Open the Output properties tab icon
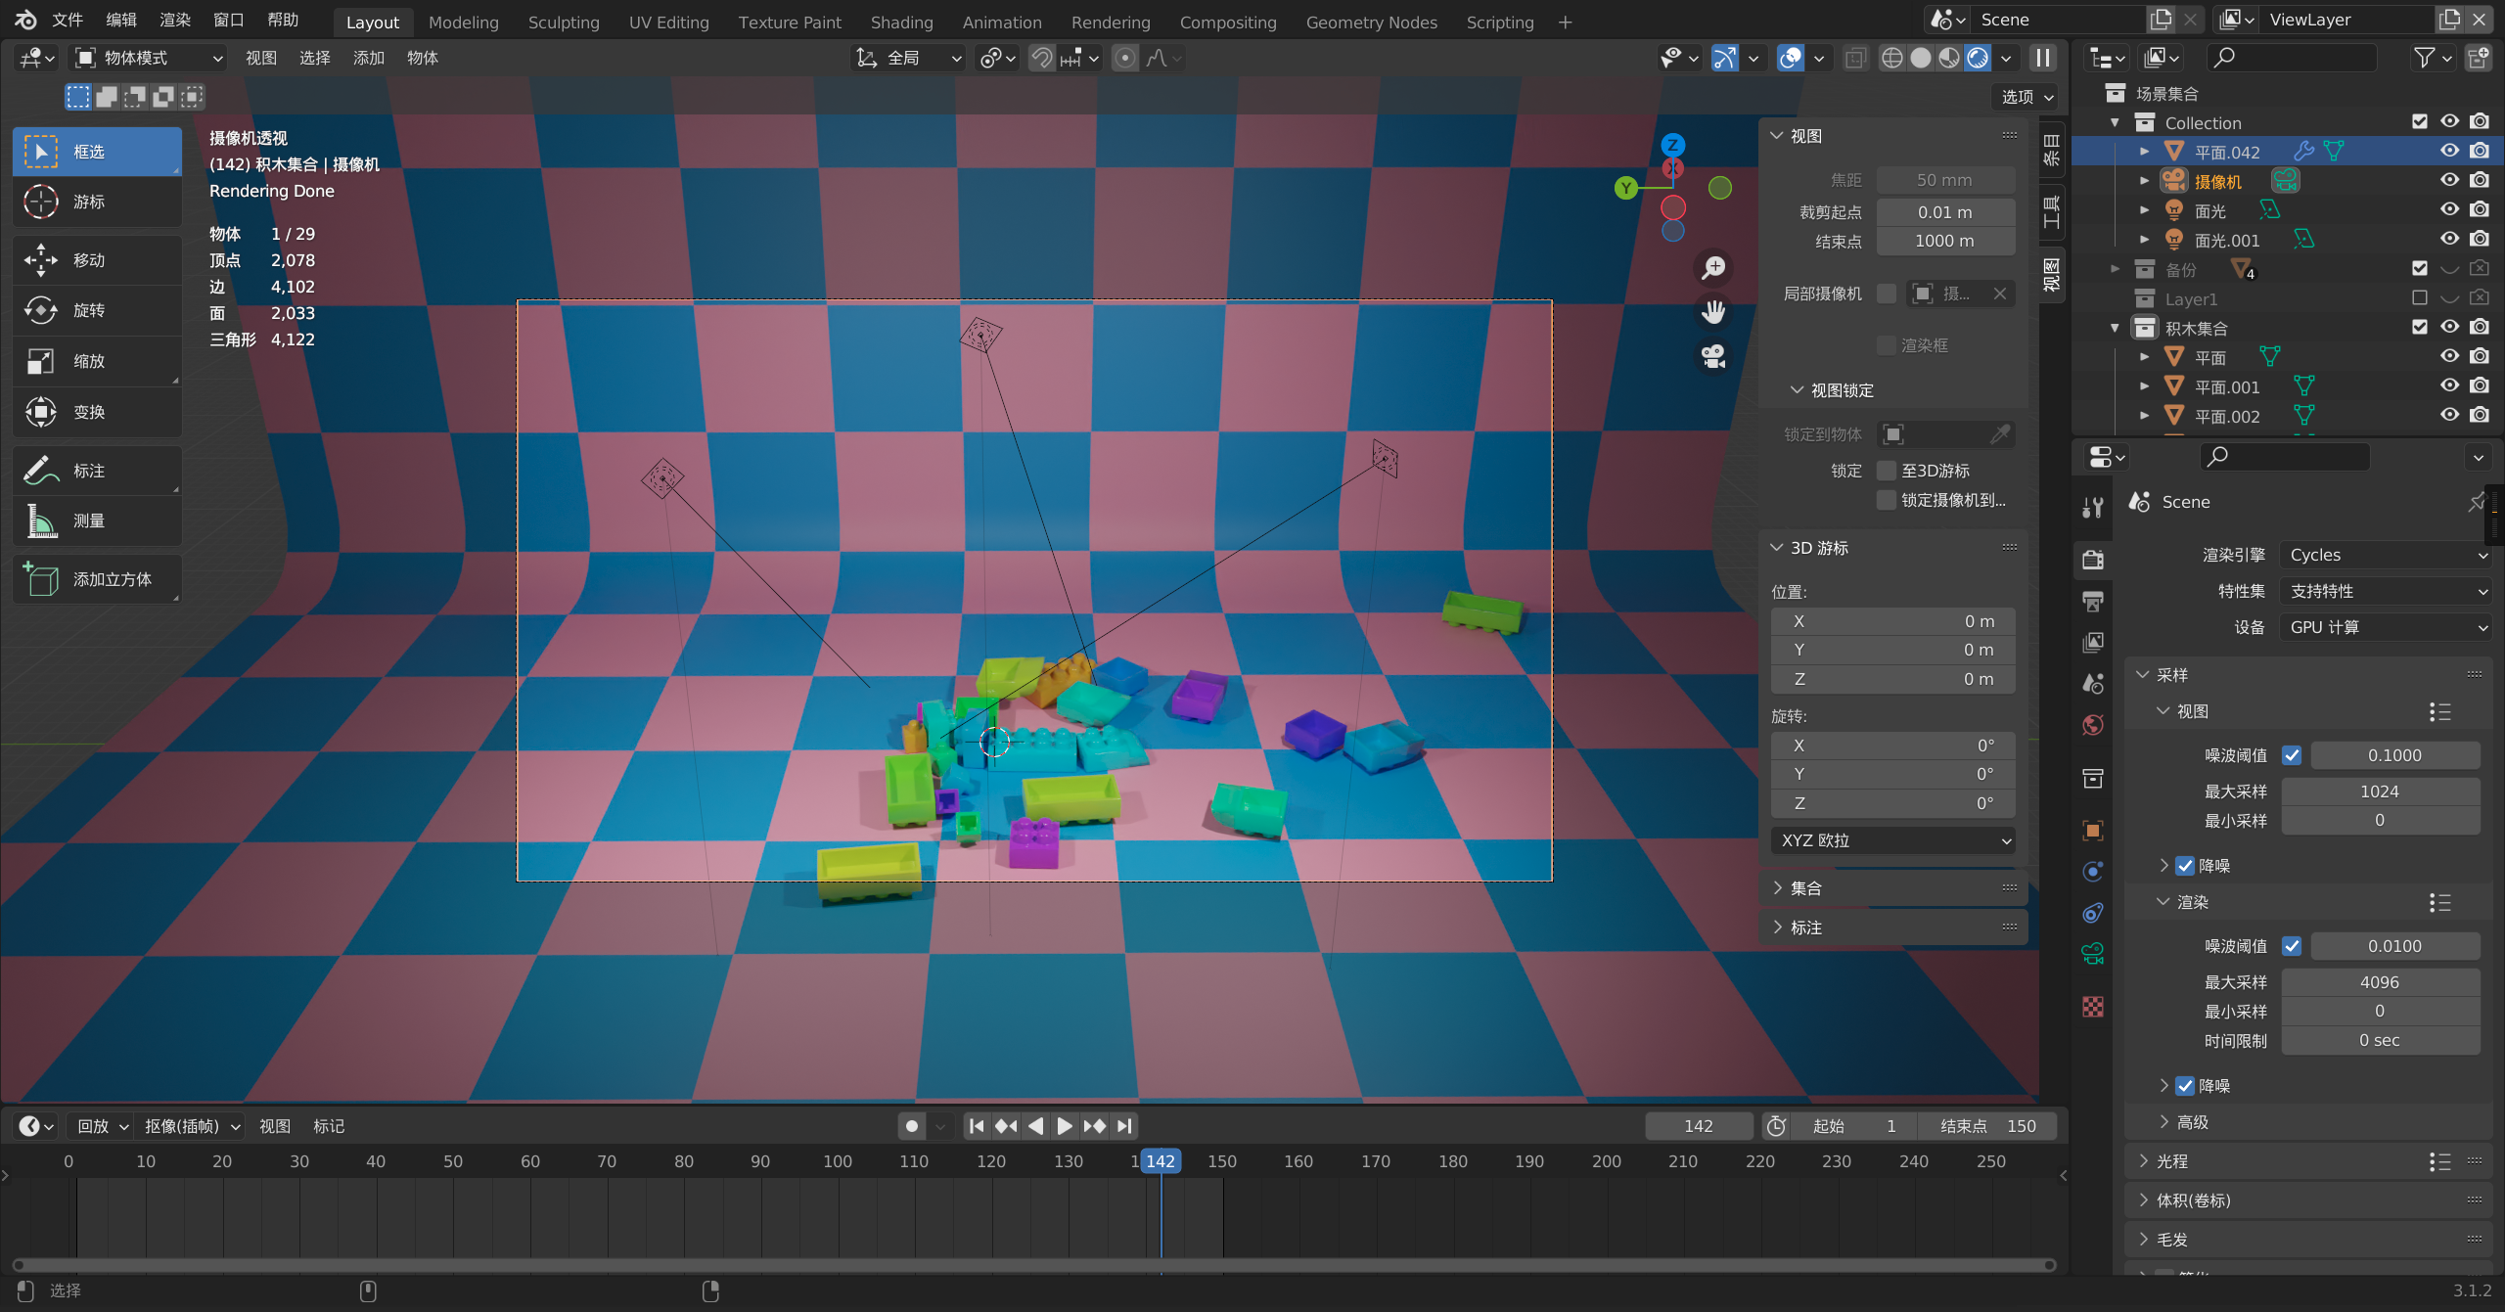 tap(2093, 601)
